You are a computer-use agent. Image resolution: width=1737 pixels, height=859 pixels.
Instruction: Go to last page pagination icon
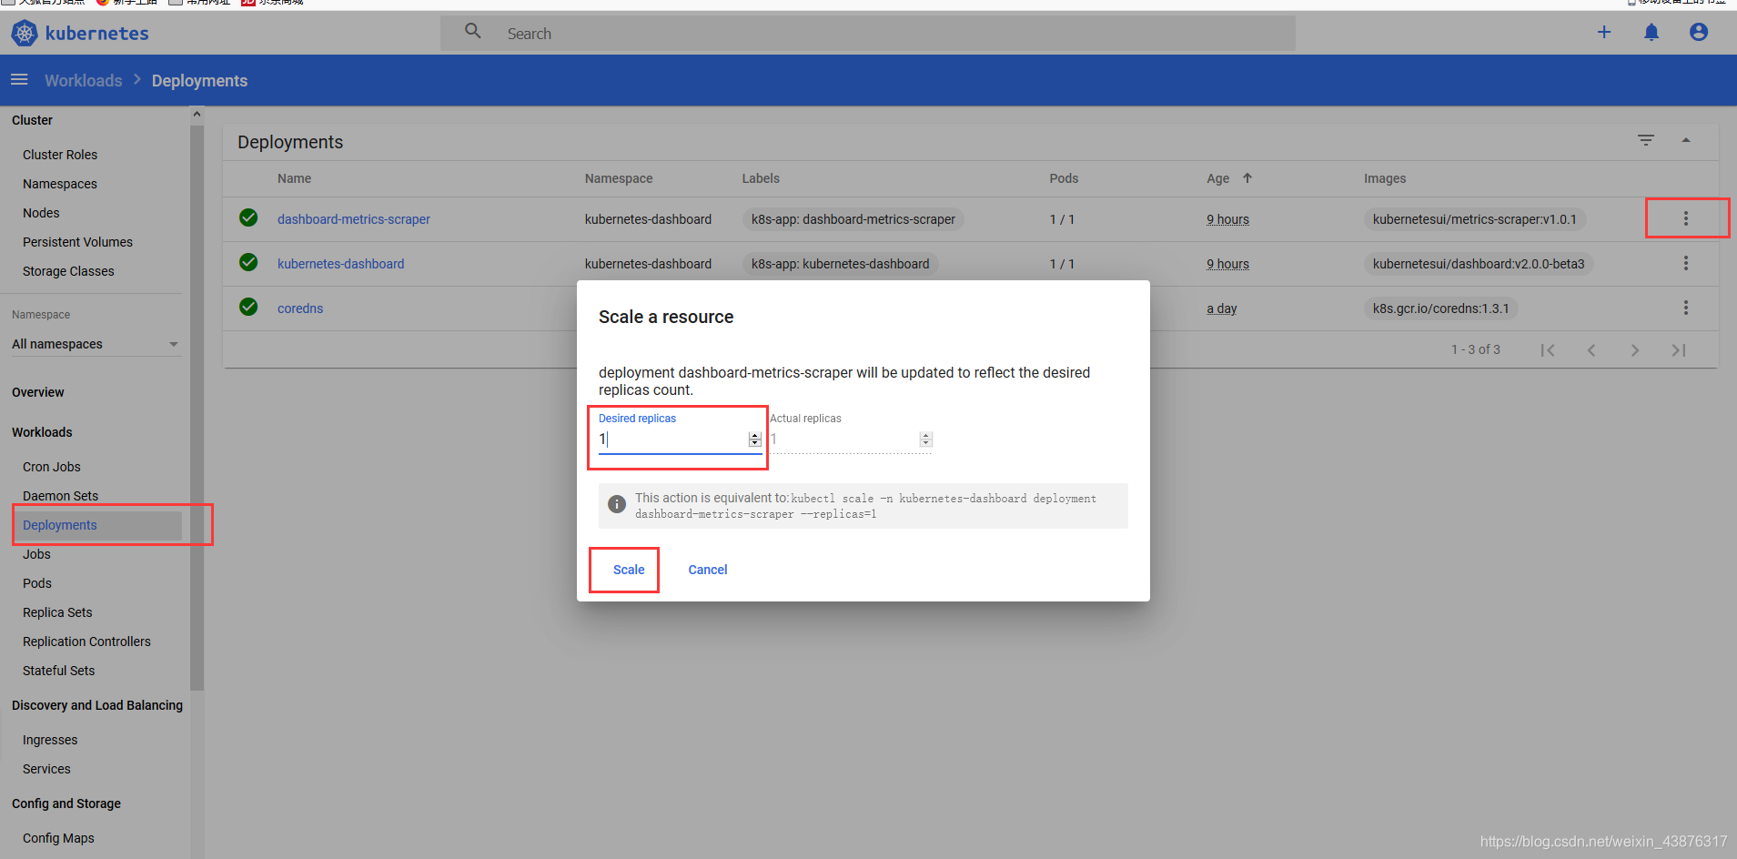point(1679,350)
